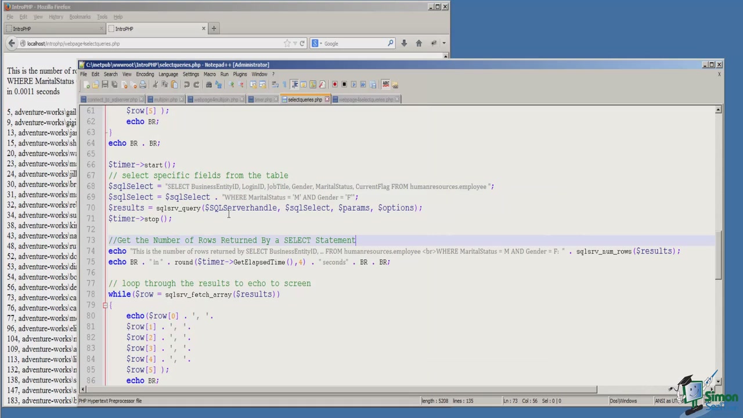Toggle synchronized horizontal scrolling
The height and width of the screenshot is (418, 743).
coord(262,85)
